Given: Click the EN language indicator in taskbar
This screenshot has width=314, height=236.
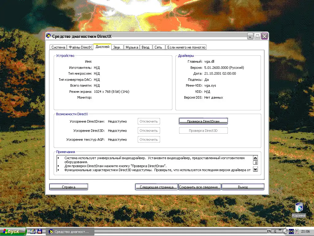Looking at the screenshot, I should tap(269, 231).
